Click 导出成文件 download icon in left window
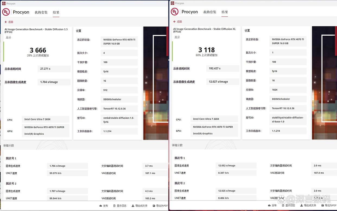337x211 pixels. click(133, 206)
